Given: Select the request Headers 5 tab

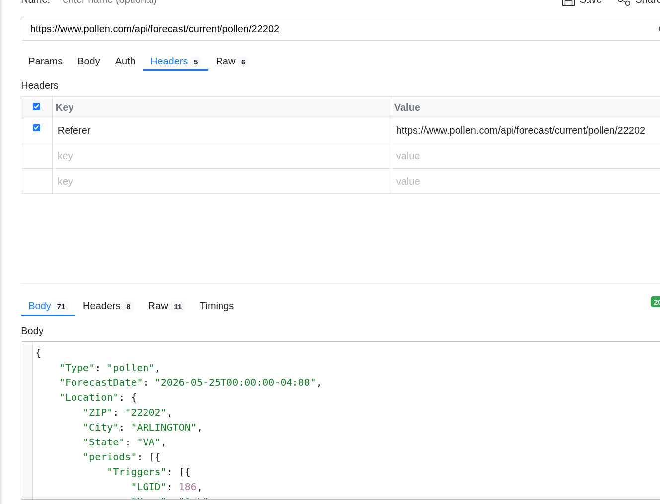Looking at the screenshot, I should [x=175, y=61].
